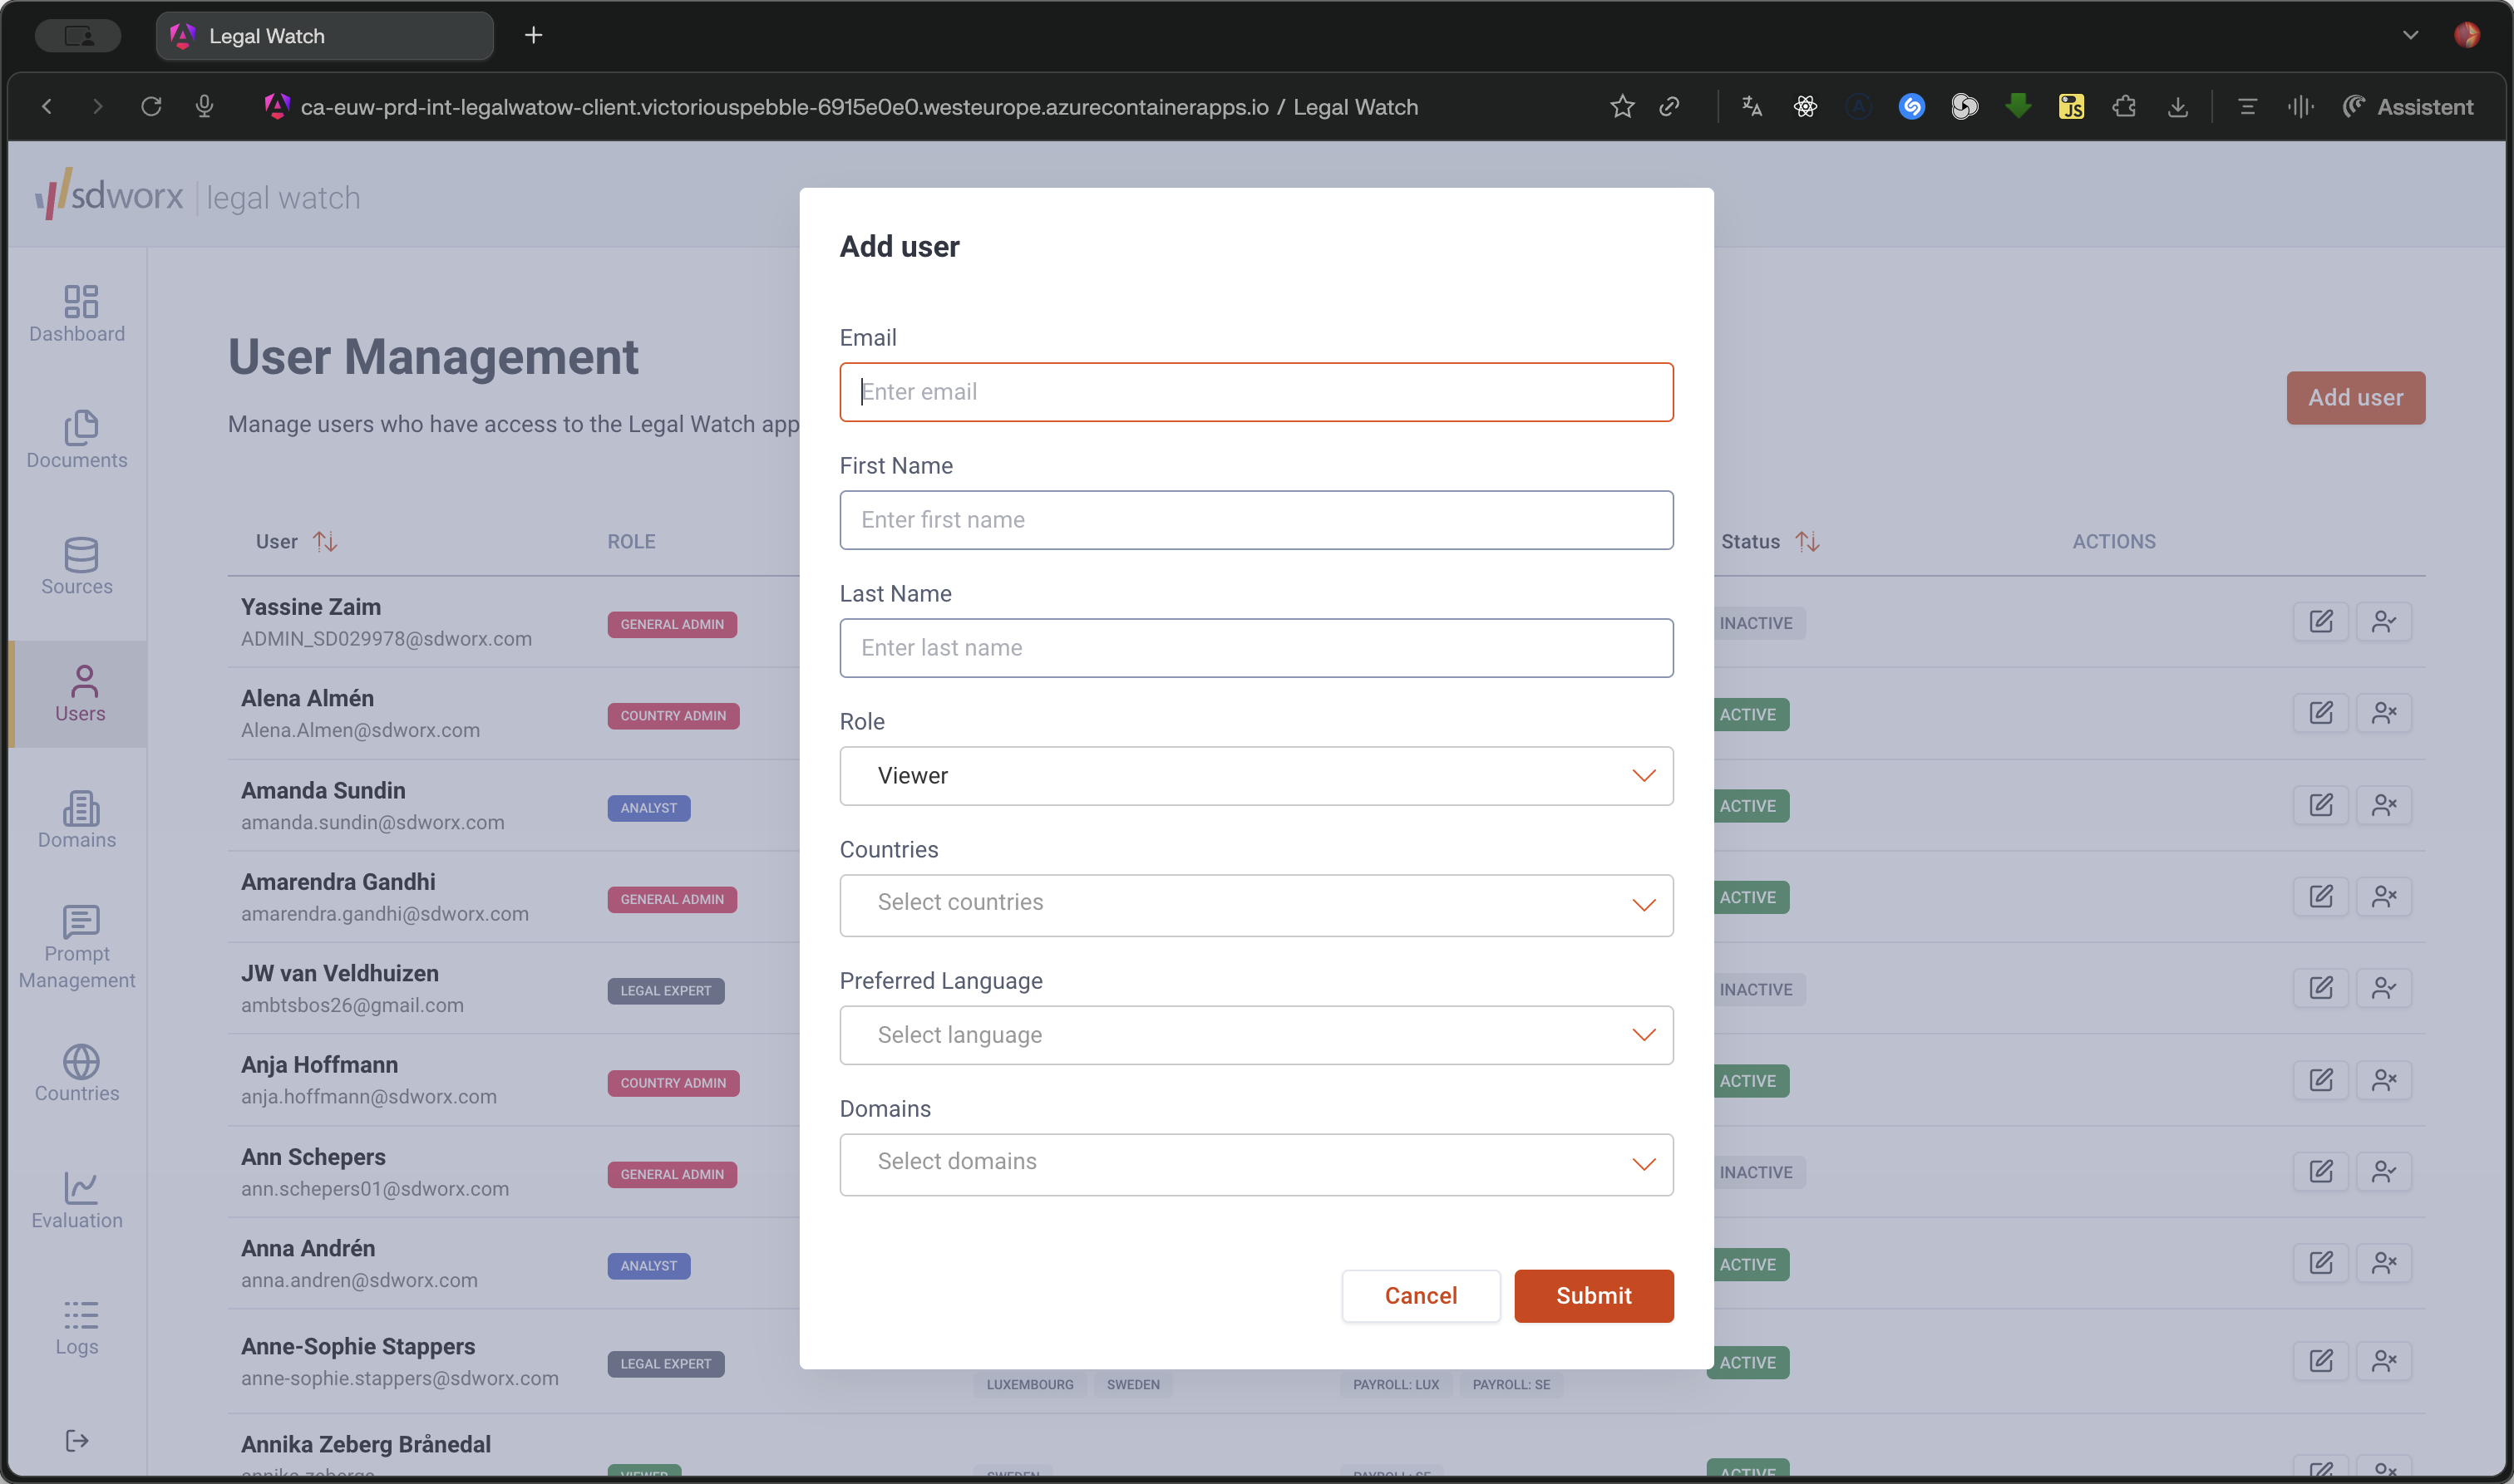Click Alena.Almen@sdworx.com email text

pos(360,730)
